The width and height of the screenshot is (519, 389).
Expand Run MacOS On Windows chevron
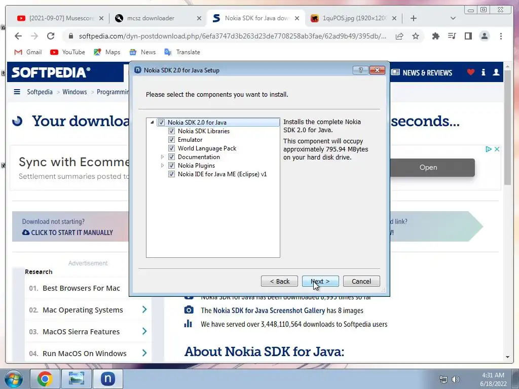[x=144, y=353]
